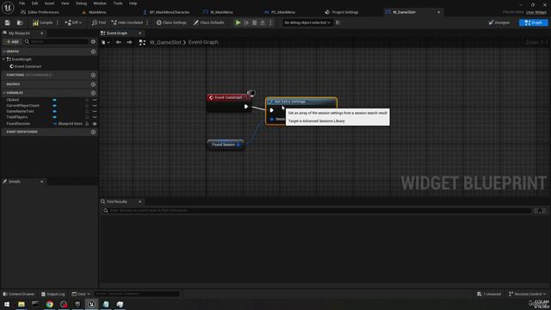Viewport: 551px width, 310px height.
Task: Toggle visibility eye of TotalPlayers variable
Action: (x=94, y=117)
